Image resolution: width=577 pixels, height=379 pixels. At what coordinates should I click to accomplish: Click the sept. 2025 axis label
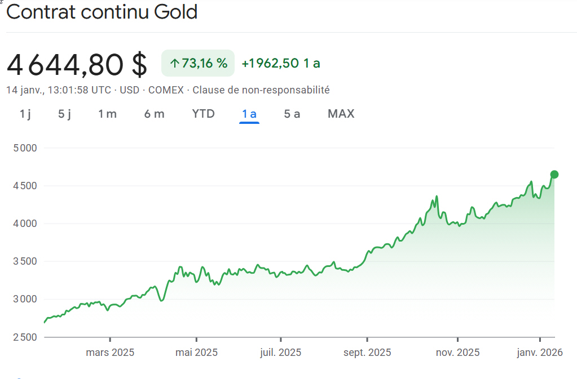367,353
